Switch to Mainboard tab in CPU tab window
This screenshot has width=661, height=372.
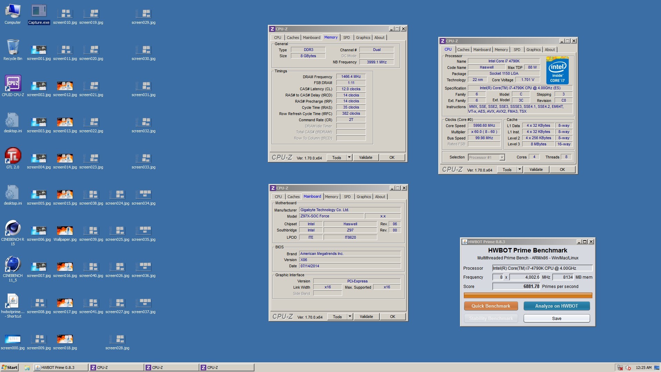coord(482,50)
